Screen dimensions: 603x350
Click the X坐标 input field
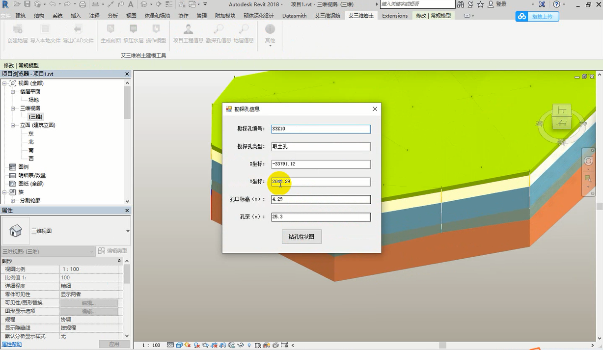321,164
